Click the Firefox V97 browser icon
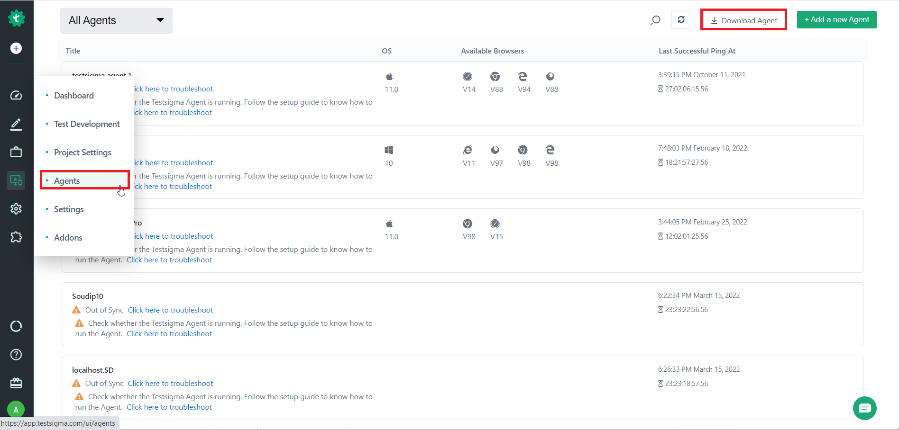 (495, 150)
